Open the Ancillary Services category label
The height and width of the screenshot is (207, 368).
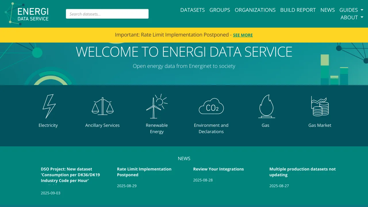point(102,125)
